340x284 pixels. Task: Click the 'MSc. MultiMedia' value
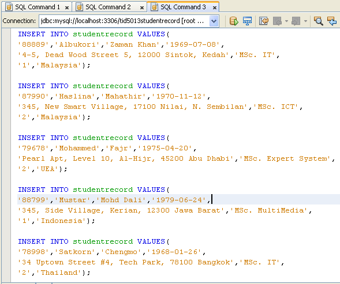point(269,210)
